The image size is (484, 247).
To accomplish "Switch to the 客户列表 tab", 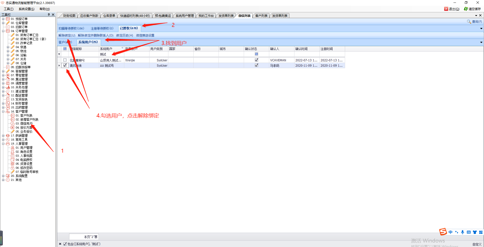I will [x=261, y=16].
